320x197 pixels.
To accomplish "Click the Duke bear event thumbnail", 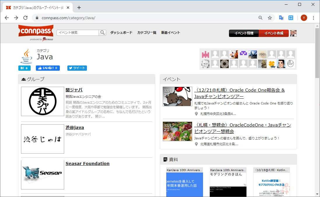I will [x=177, y=97].
